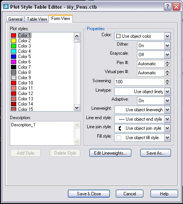Switch to the General tab
This screenshot has width=183, height=204.
pos(15,19)
